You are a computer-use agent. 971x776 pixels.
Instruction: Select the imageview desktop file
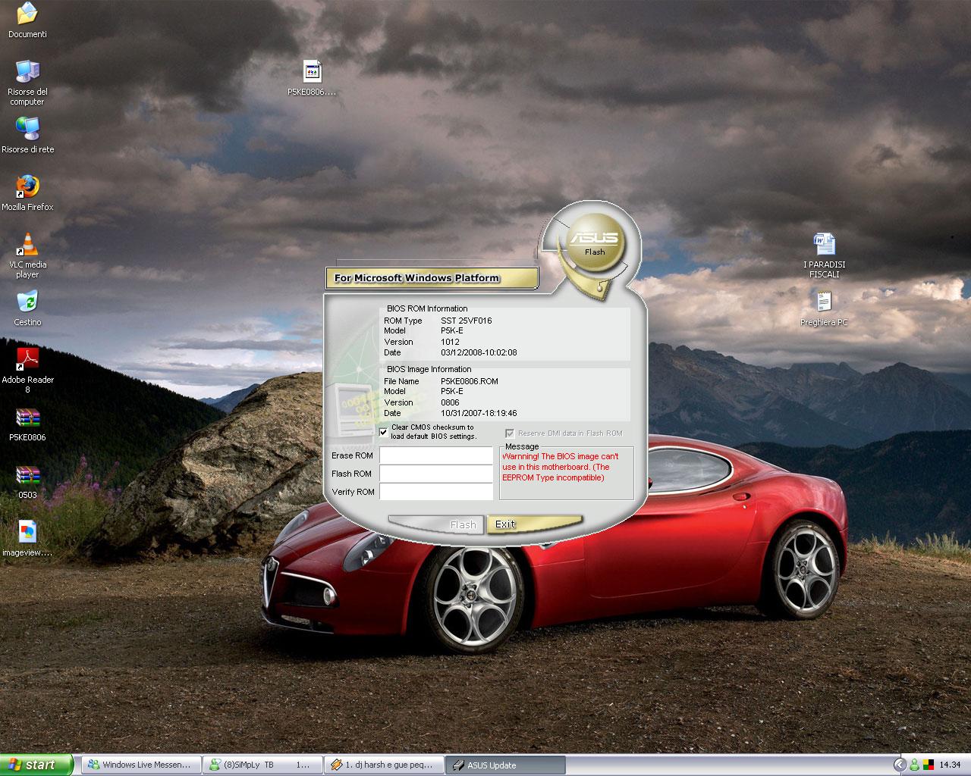click(27, 532)
